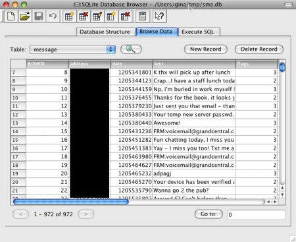Image resolution: width=296 pixels, height=242 pixels.
Task: Select the ROWID cell with value 17
Action: pos(47,148)
